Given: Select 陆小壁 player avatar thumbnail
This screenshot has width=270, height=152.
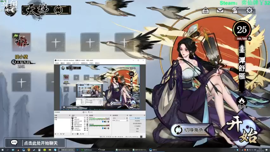Looking at the screenshot, I should click(21, 42).
